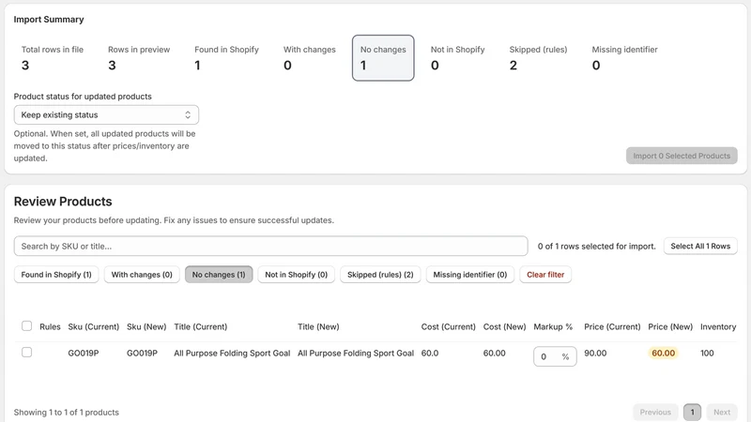The height and width of the screenshot is (422, 751).
Task: Click the Title (New) column header
Action: (318, 326)
